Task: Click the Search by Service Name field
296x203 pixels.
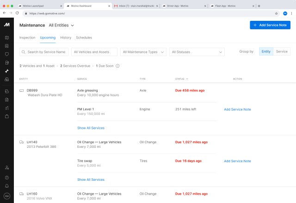Action: click(x=45, y=52)
